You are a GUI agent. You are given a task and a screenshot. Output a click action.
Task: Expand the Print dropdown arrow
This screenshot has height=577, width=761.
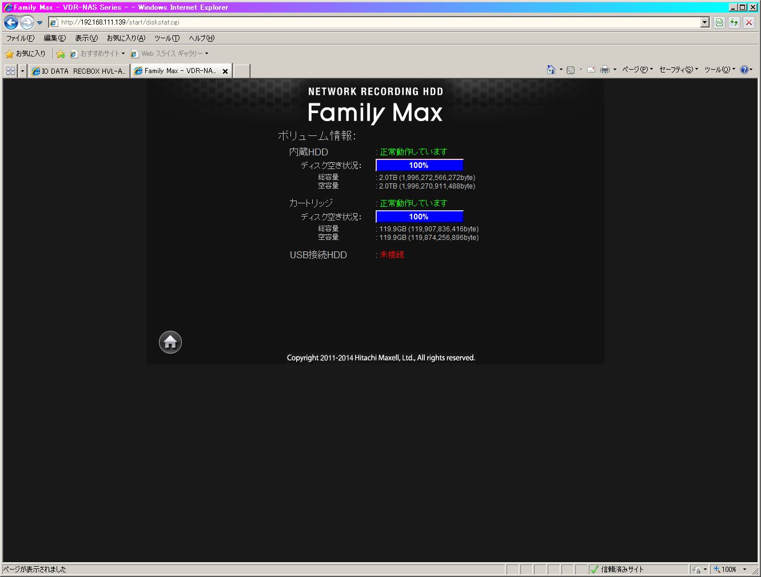tap(615, 70)
